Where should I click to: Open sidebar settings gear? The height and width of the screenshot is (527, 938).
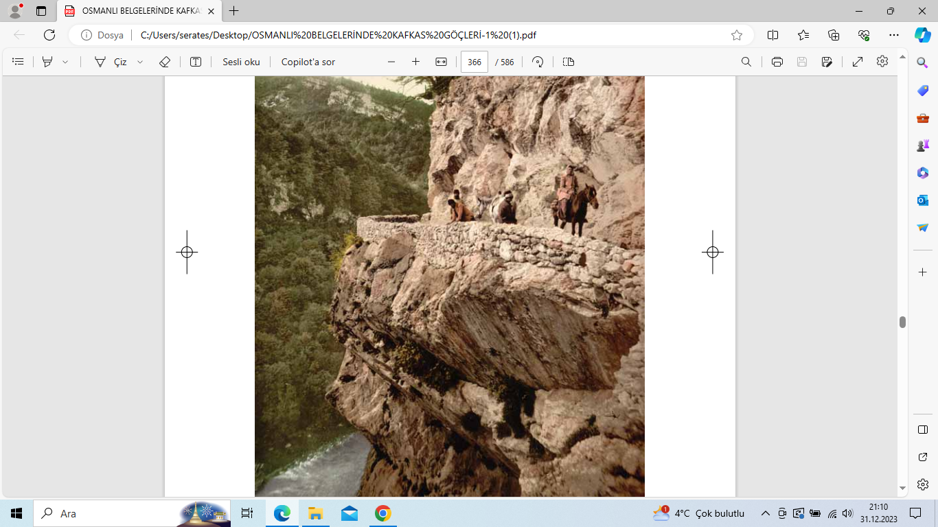tap(923, 484)
